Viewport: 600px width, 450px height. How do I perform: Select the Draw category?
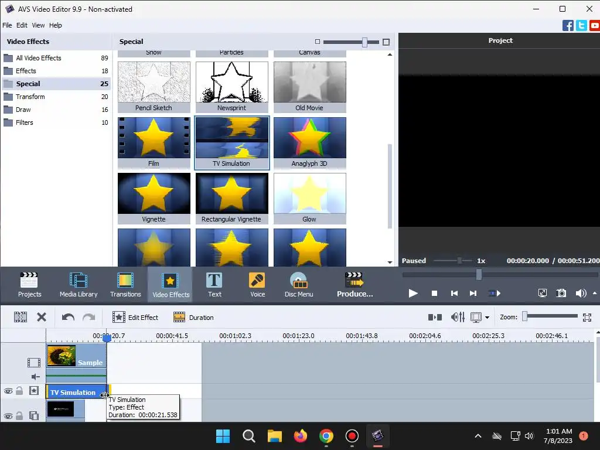[56, 110]
